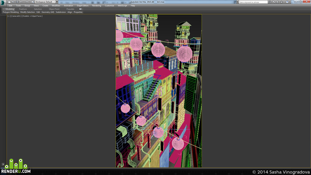Click the Realistic + Edged Faces viewport label
The width and height of the screenshot is (311, 175).
coord(32,16)
